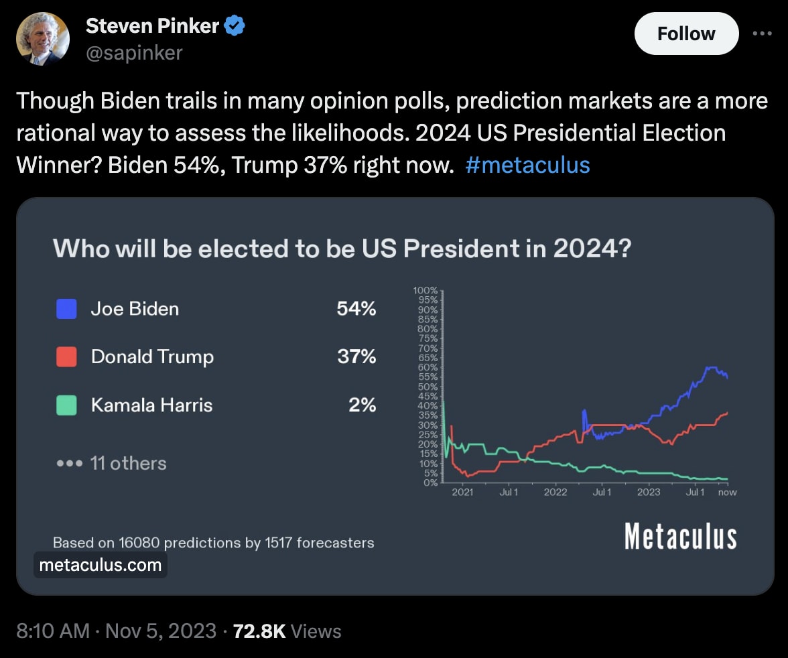Click the Steven Pinker display name

coord(153,27)
